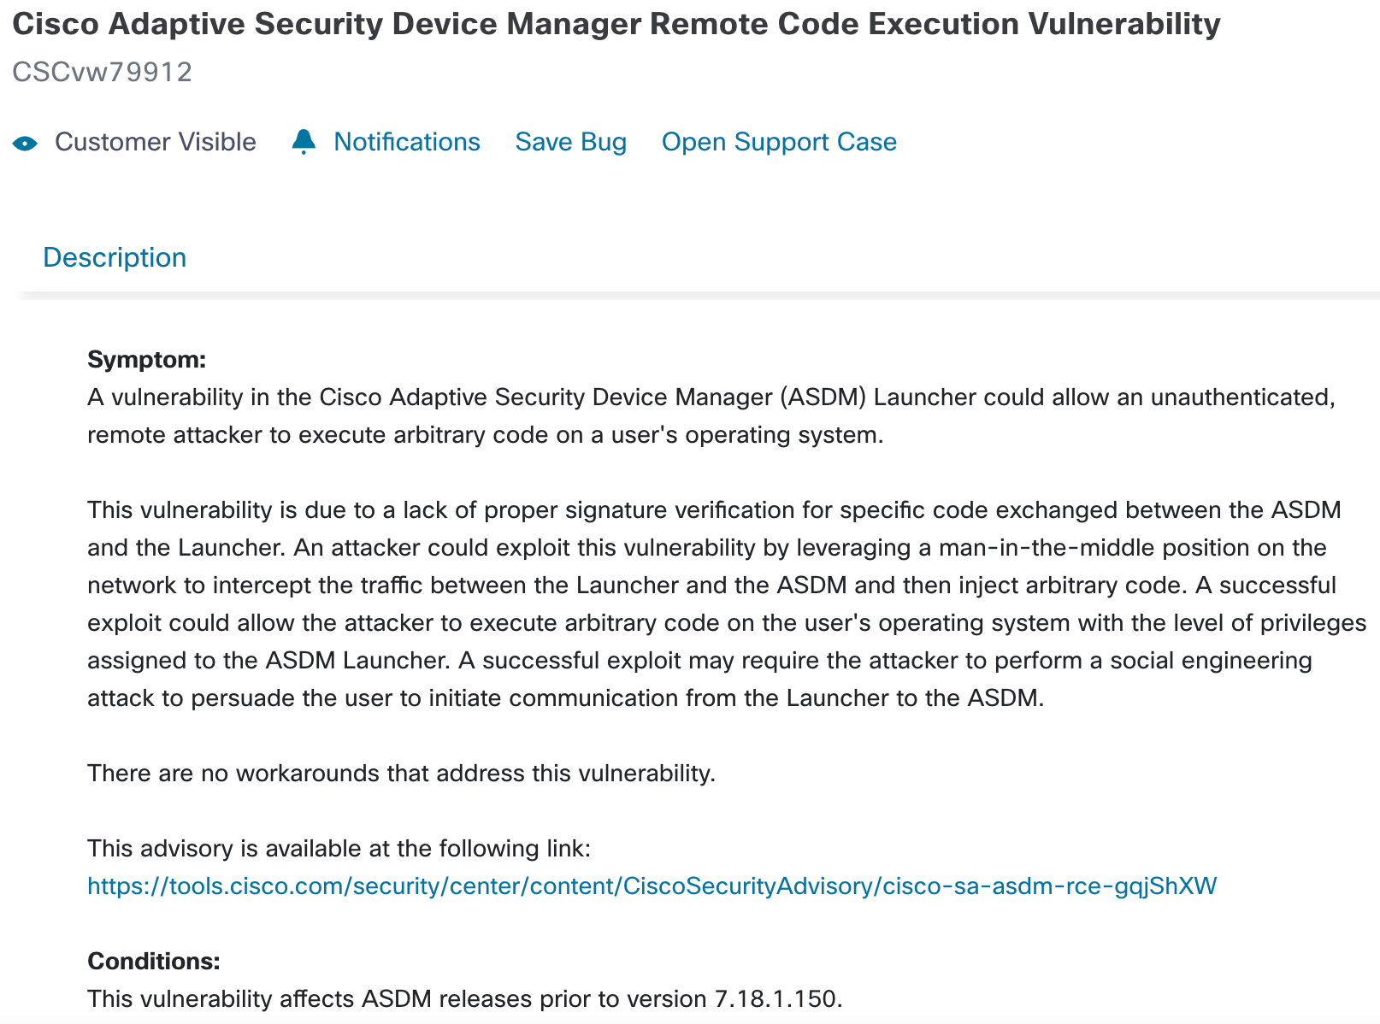The image size is (1380, 1024).
Task: Click the Conditions heading
Action: [154, 961]
